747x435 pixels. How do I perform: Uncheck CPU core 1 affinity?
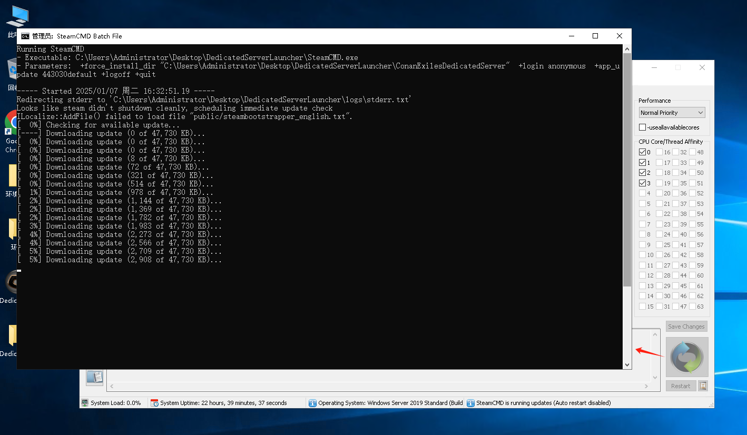tap(642, 163)
